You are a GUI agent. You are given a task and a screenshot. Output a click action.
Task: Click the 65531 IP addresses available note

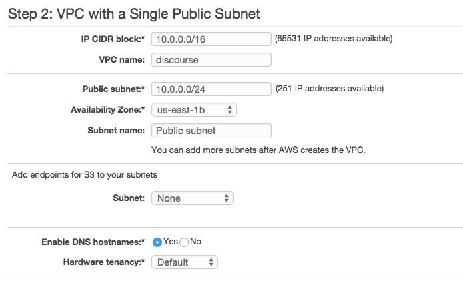click(x=334, y=39)
